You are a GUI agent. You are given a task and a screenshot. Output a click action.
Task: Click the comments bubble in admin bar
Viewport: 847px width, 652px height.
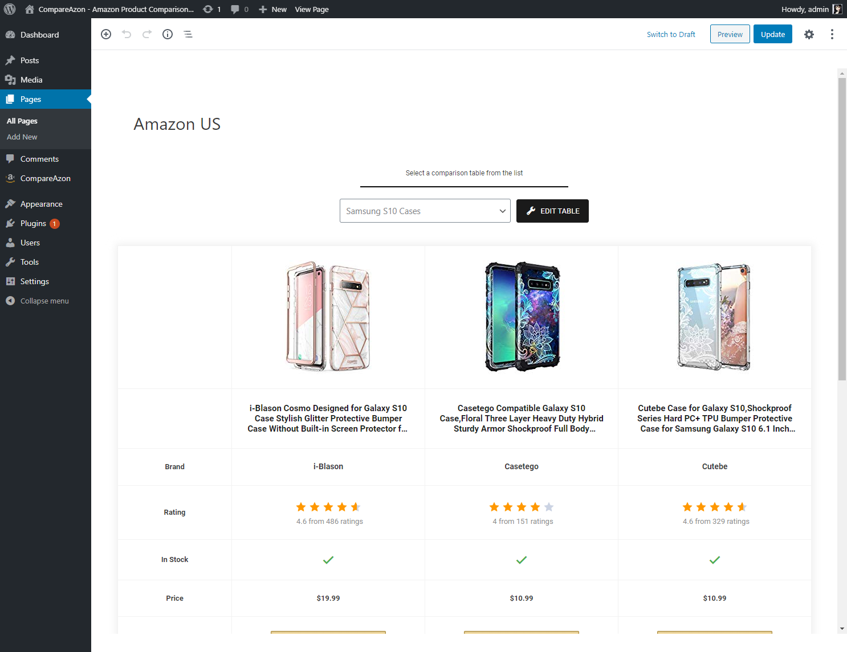tap(239, 9)
